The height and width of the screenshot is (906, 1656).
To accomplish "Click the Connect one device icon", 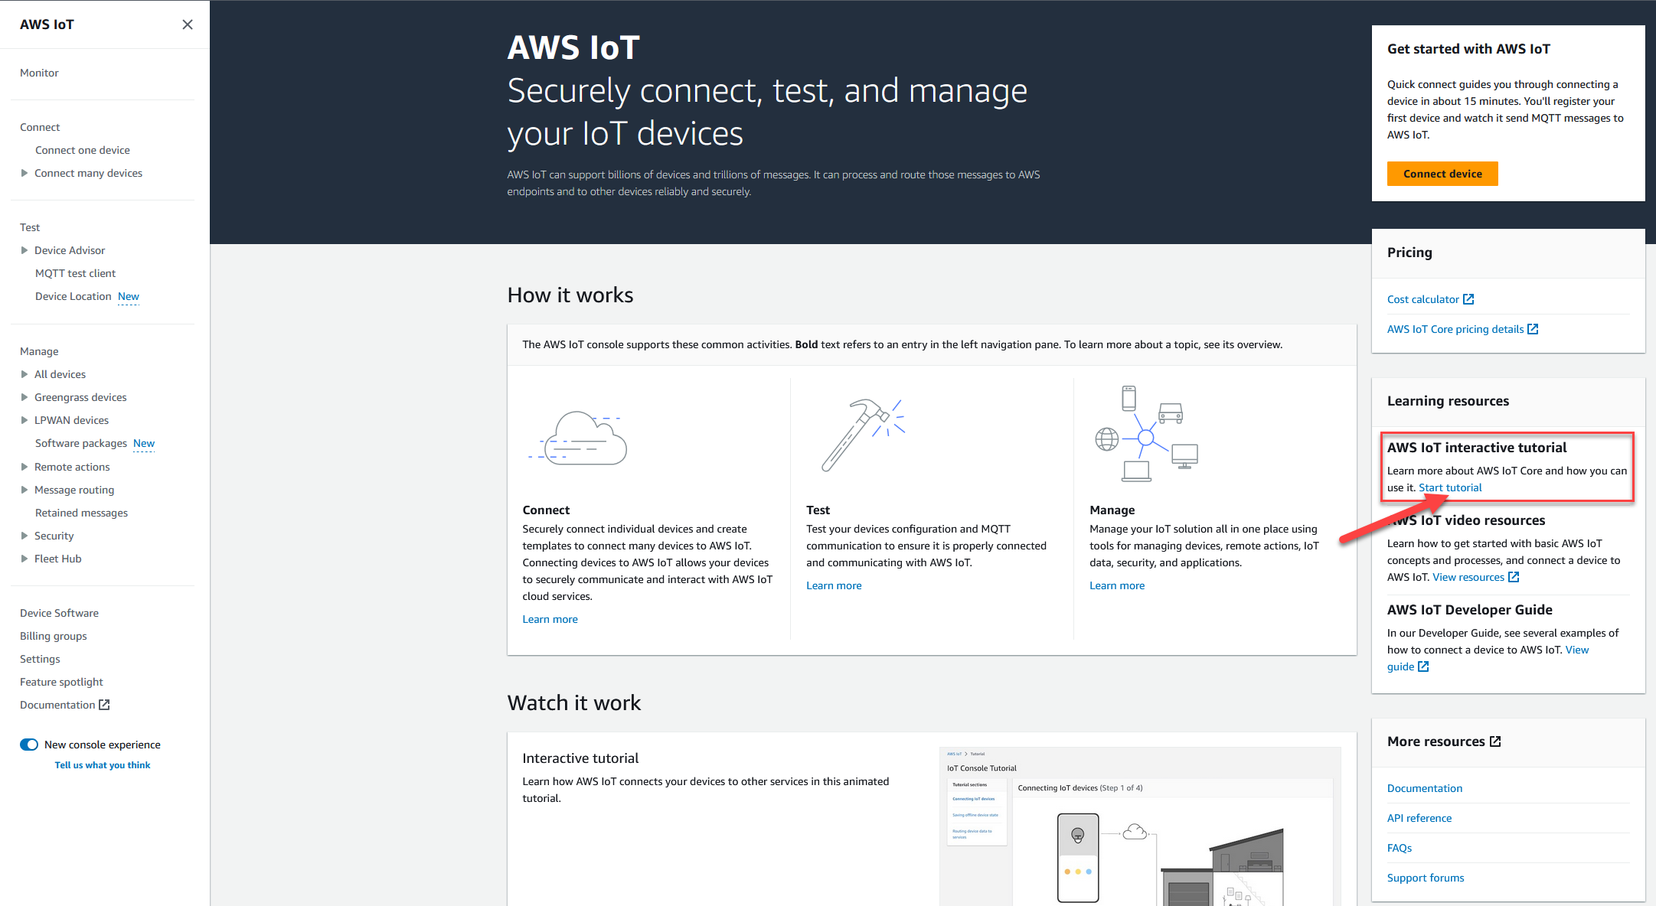I will point(81,149).
